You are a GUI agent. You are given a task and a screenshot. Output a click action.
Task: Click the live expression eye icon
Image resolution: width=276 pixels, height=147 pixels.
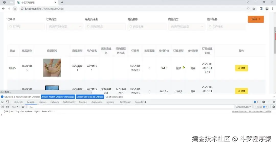click(23, 107)
